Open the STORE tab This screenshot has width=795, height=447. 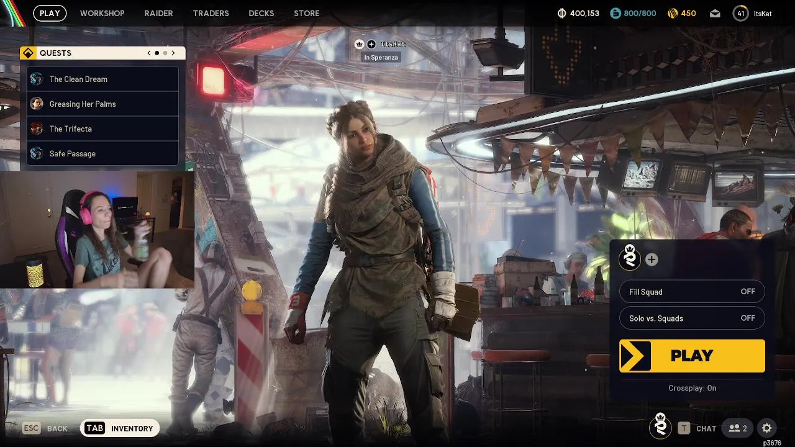(x=306, y=13)
